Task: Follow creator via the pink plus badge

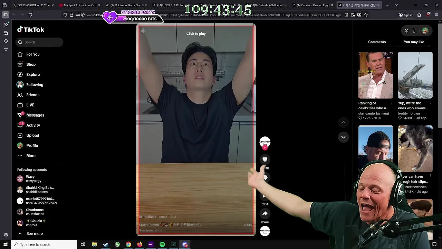Action: pyautogui.click(x=265, y=148)
